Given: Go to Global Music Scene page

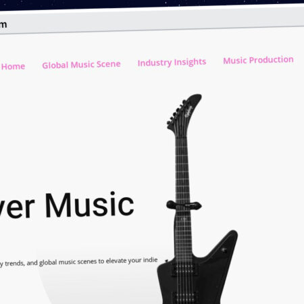Looking at the screenshot, I should [81, 65].
